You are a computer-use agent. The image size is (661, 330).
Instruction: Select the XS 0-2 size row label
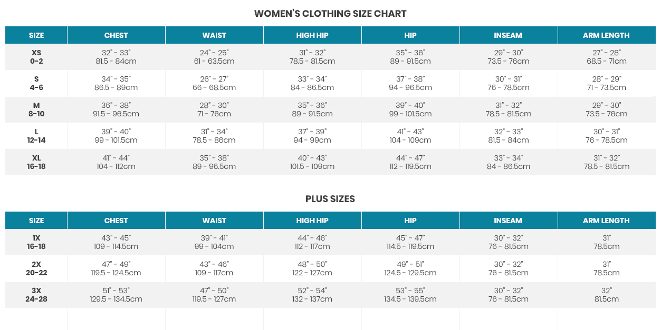pos(36,57)
